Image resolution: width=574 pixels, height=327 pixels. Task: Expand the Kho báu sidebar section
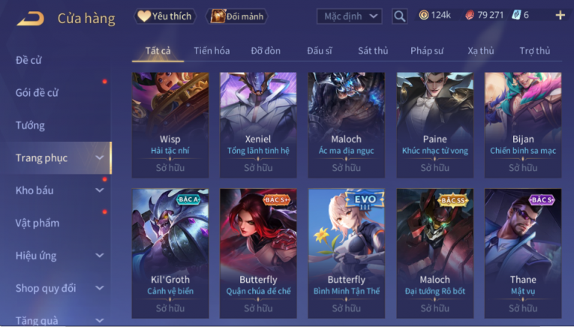(x=59, y=190)
